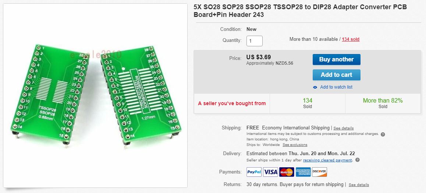426x193 pixels.
Task: Open the red '134 sold' link
Action: click(351, 39)
